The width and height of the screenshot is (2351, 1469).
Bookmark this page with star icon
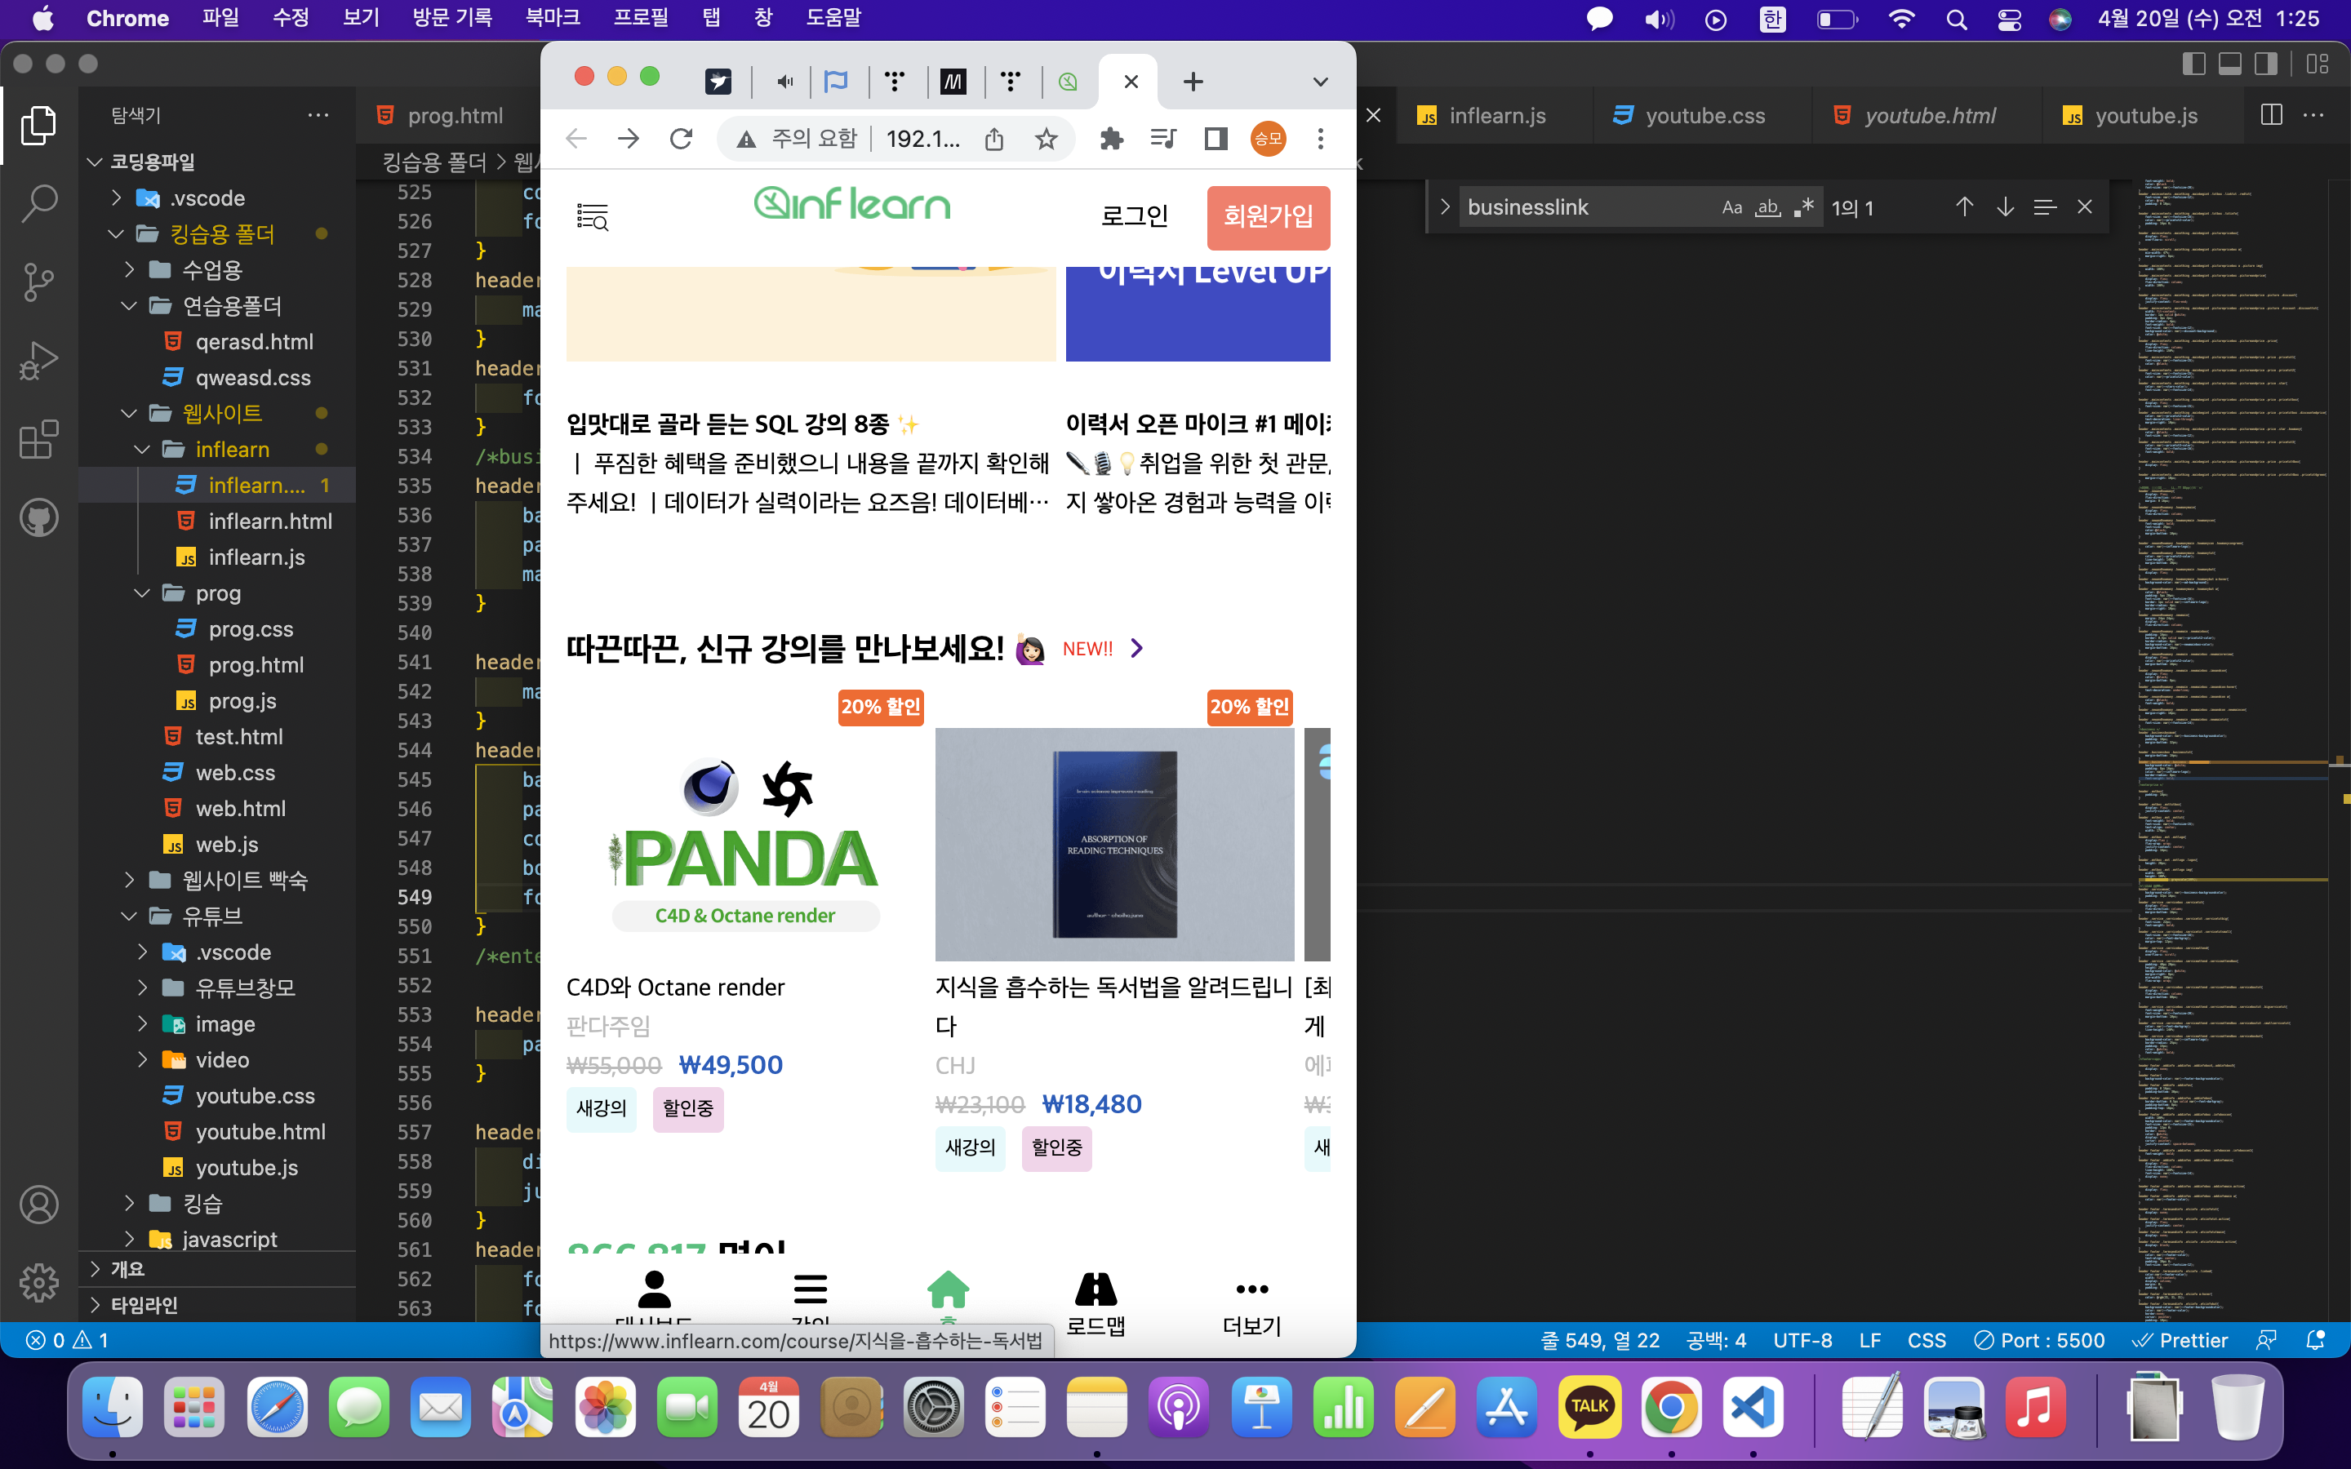pos(1046,139)
